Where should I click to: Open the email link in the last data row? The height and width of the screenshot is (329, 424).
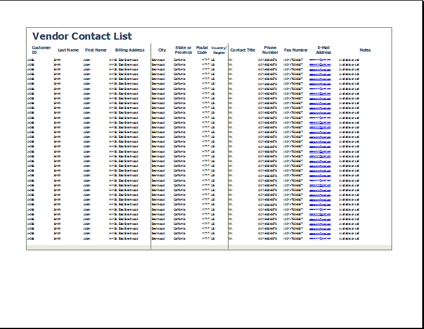coord(320,238)
